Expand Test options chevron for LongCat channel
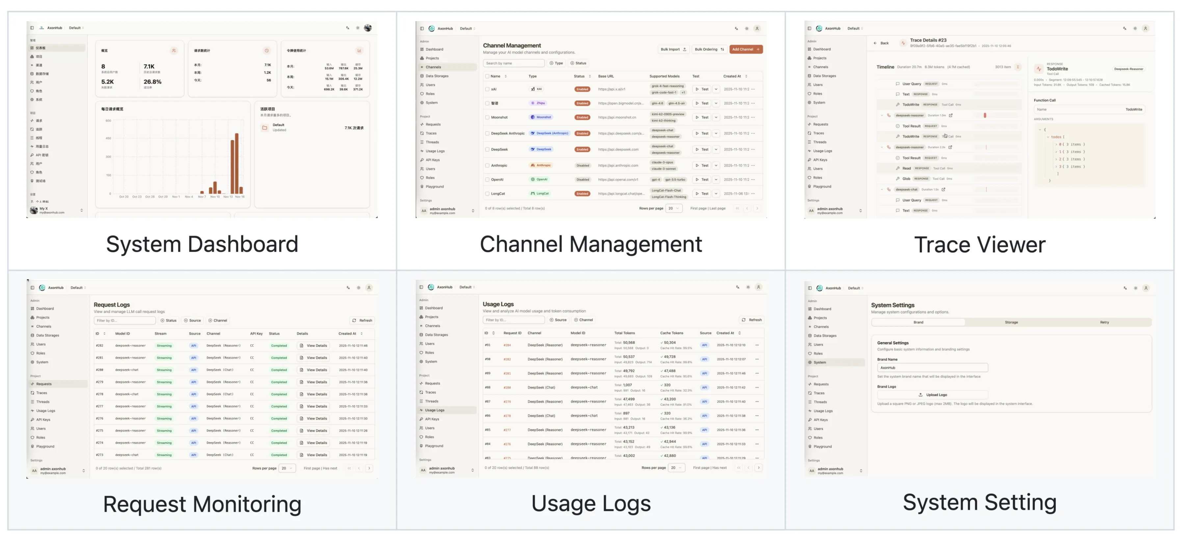This screenshot has height=545, width=1185. 716,193
